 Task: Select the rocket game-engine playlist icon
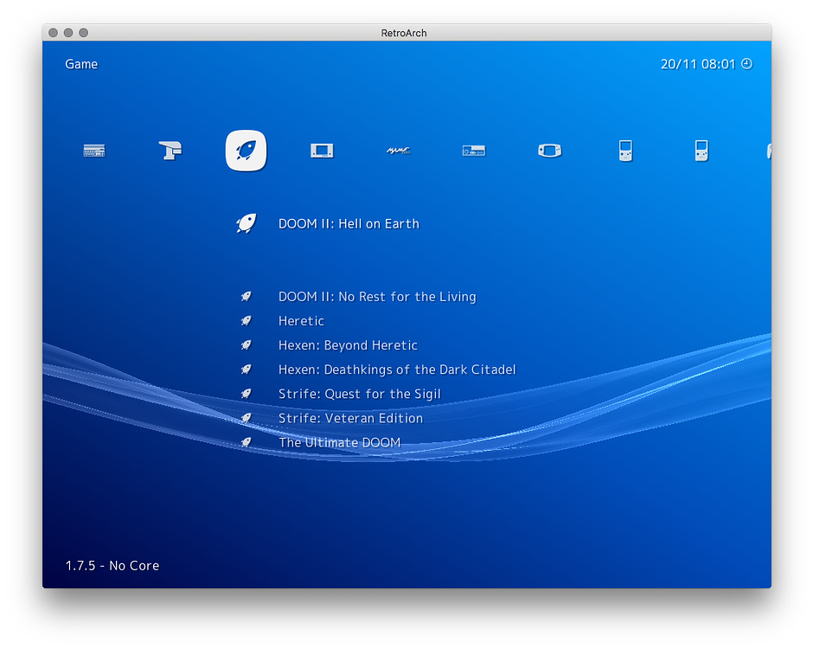click(x=246, y=150)
